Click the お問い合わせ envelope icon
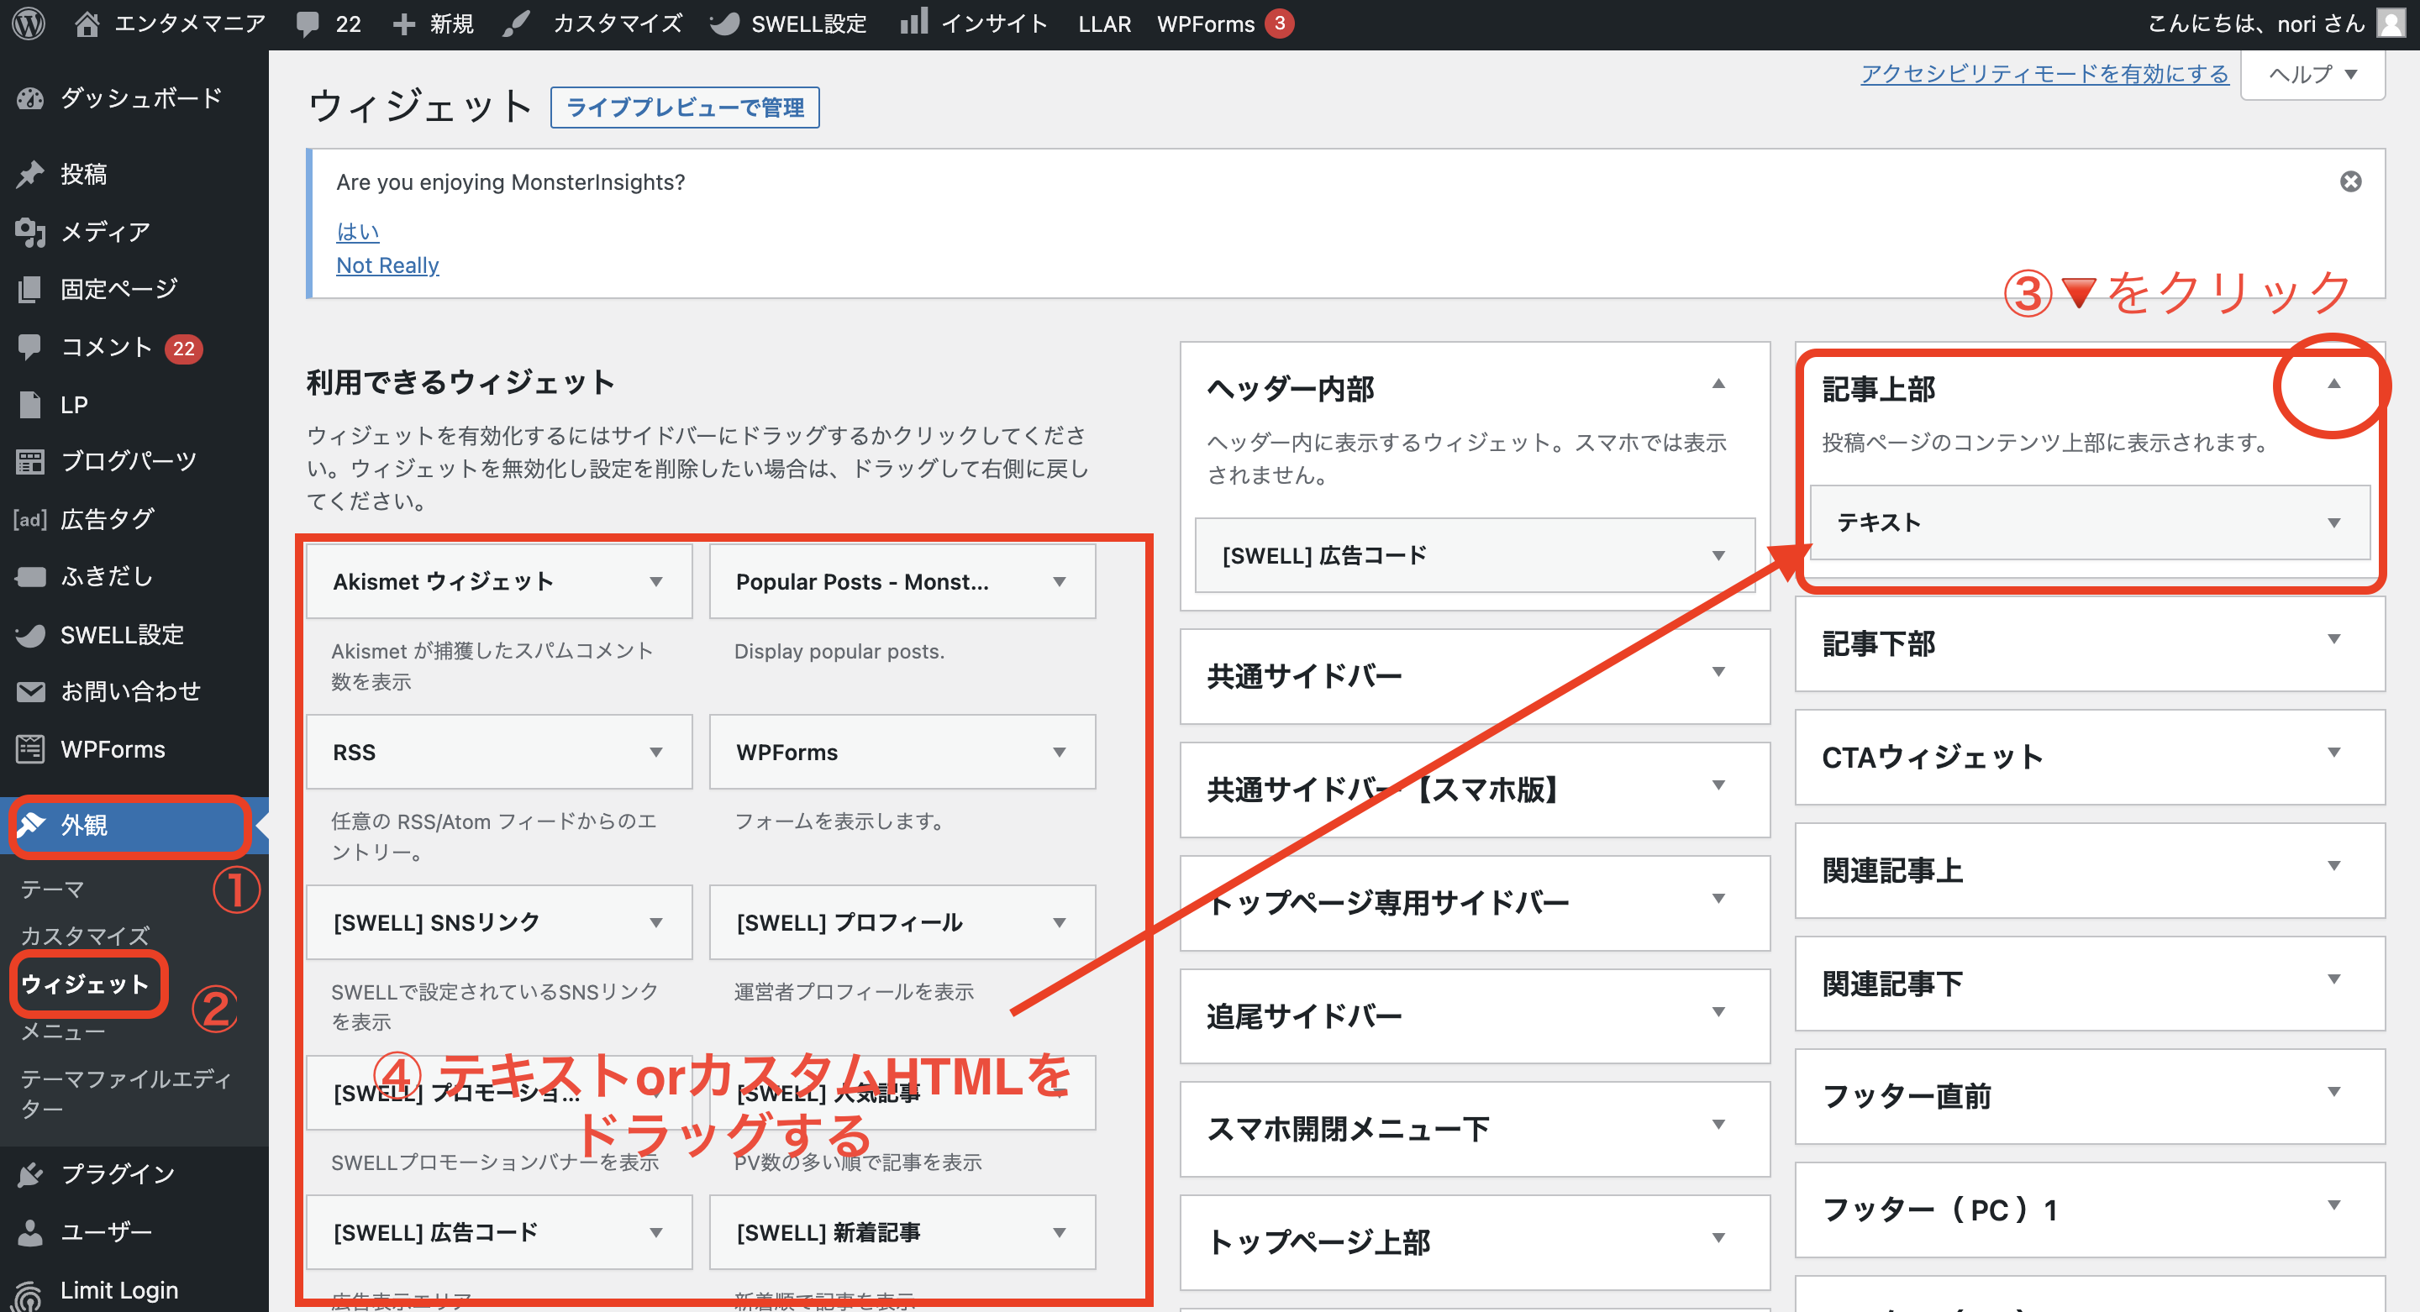This screenshot has height=1312, width=2420. pyautogui.click(x=30, y=692)
